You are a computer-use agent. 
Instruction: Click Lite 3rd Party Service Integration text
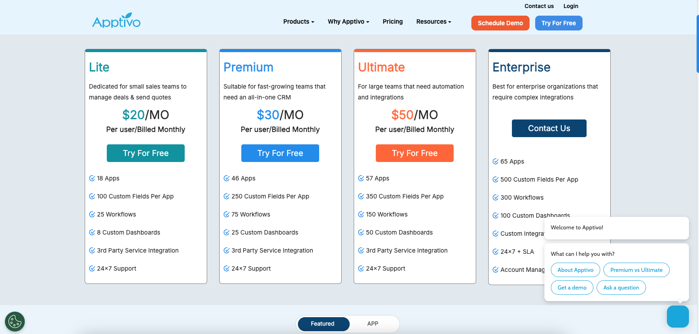pyautogui.click(x=138, y=251)
